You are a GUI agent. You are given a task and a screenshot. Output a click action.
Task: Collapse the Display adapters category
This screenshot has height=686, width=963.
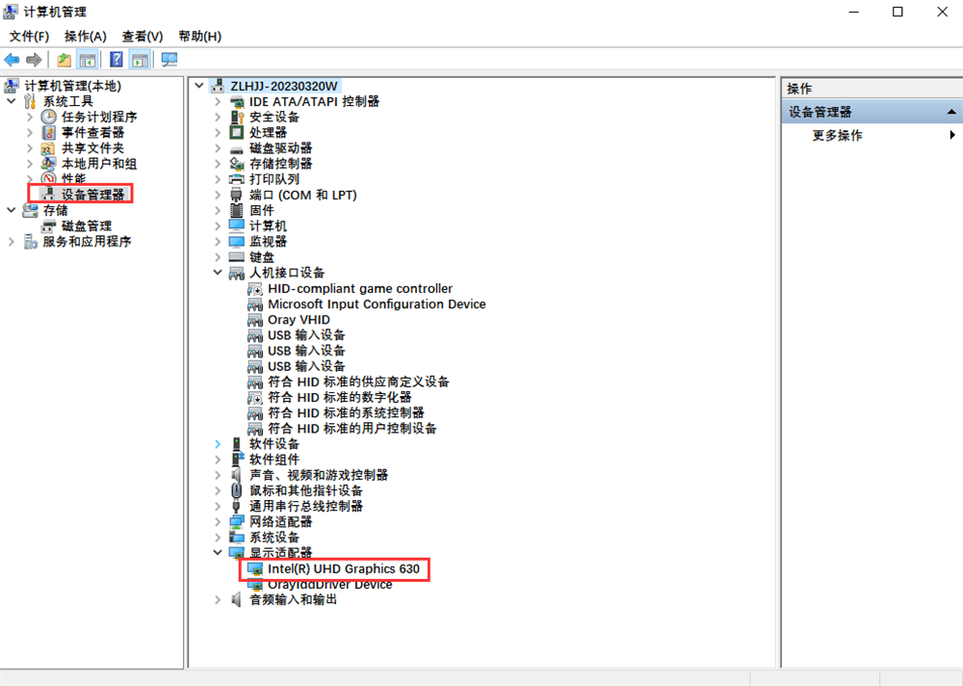[x=218, y=553]
